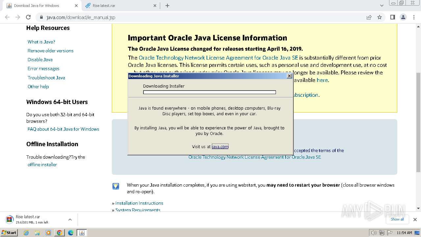421x237 pixels.
Task: Open the Error messages link
Action: pos(43,68)
